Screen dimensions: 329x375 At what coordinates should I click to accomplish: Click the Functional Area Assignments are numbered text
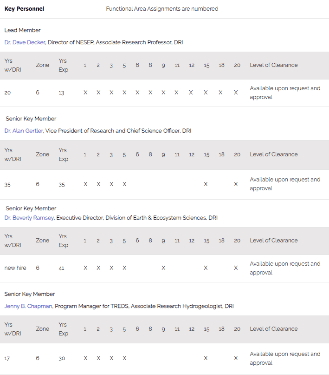[x=162, y=9]
